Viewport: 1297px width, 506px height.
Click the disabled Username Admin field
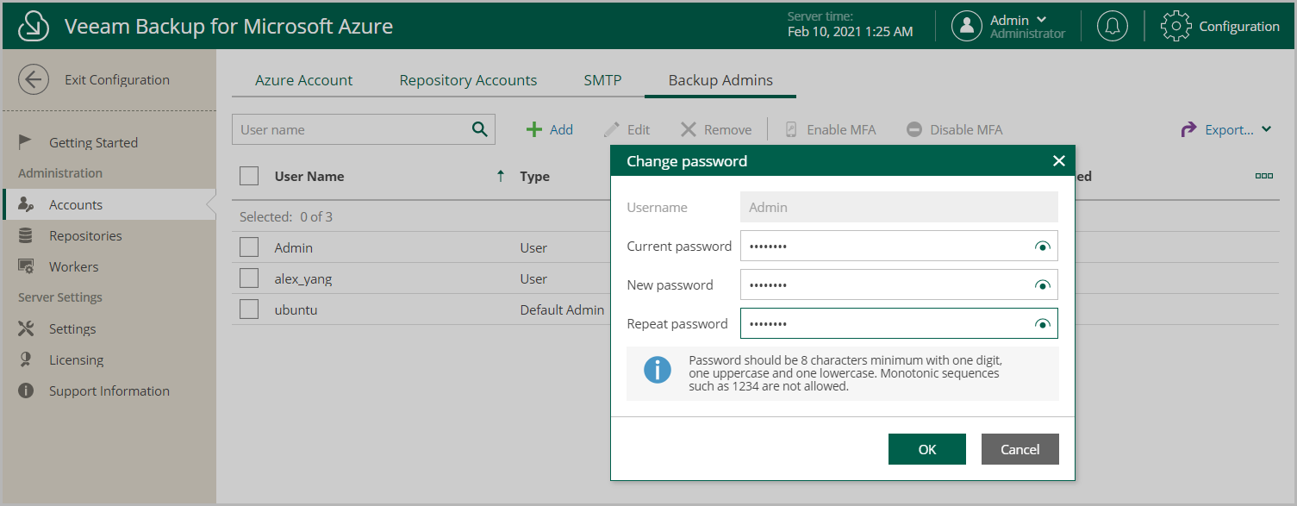pos(899,207)
